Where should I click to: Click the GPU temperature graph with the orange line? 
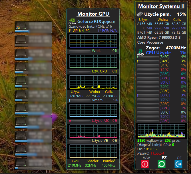click(x=93, y=41)
